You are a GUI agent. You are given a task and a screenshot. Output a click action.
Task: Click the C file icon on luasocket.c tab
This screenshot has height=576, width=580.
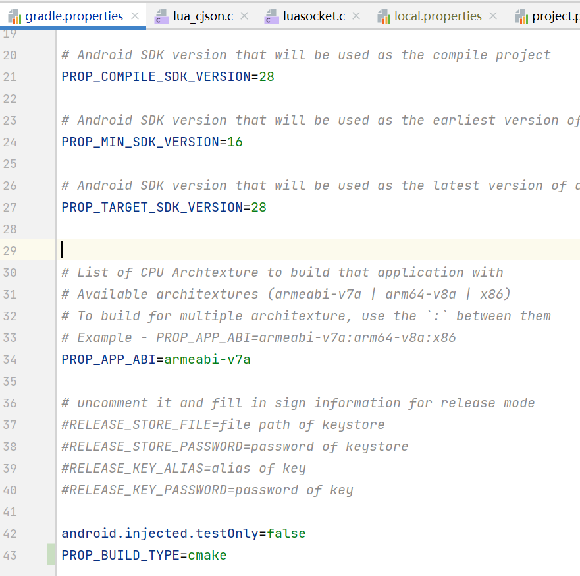(271, 16)
